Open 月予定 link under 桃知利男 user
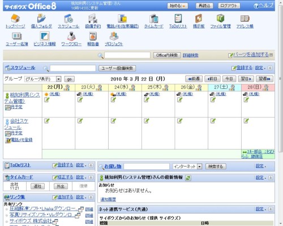 pos(16,107)
